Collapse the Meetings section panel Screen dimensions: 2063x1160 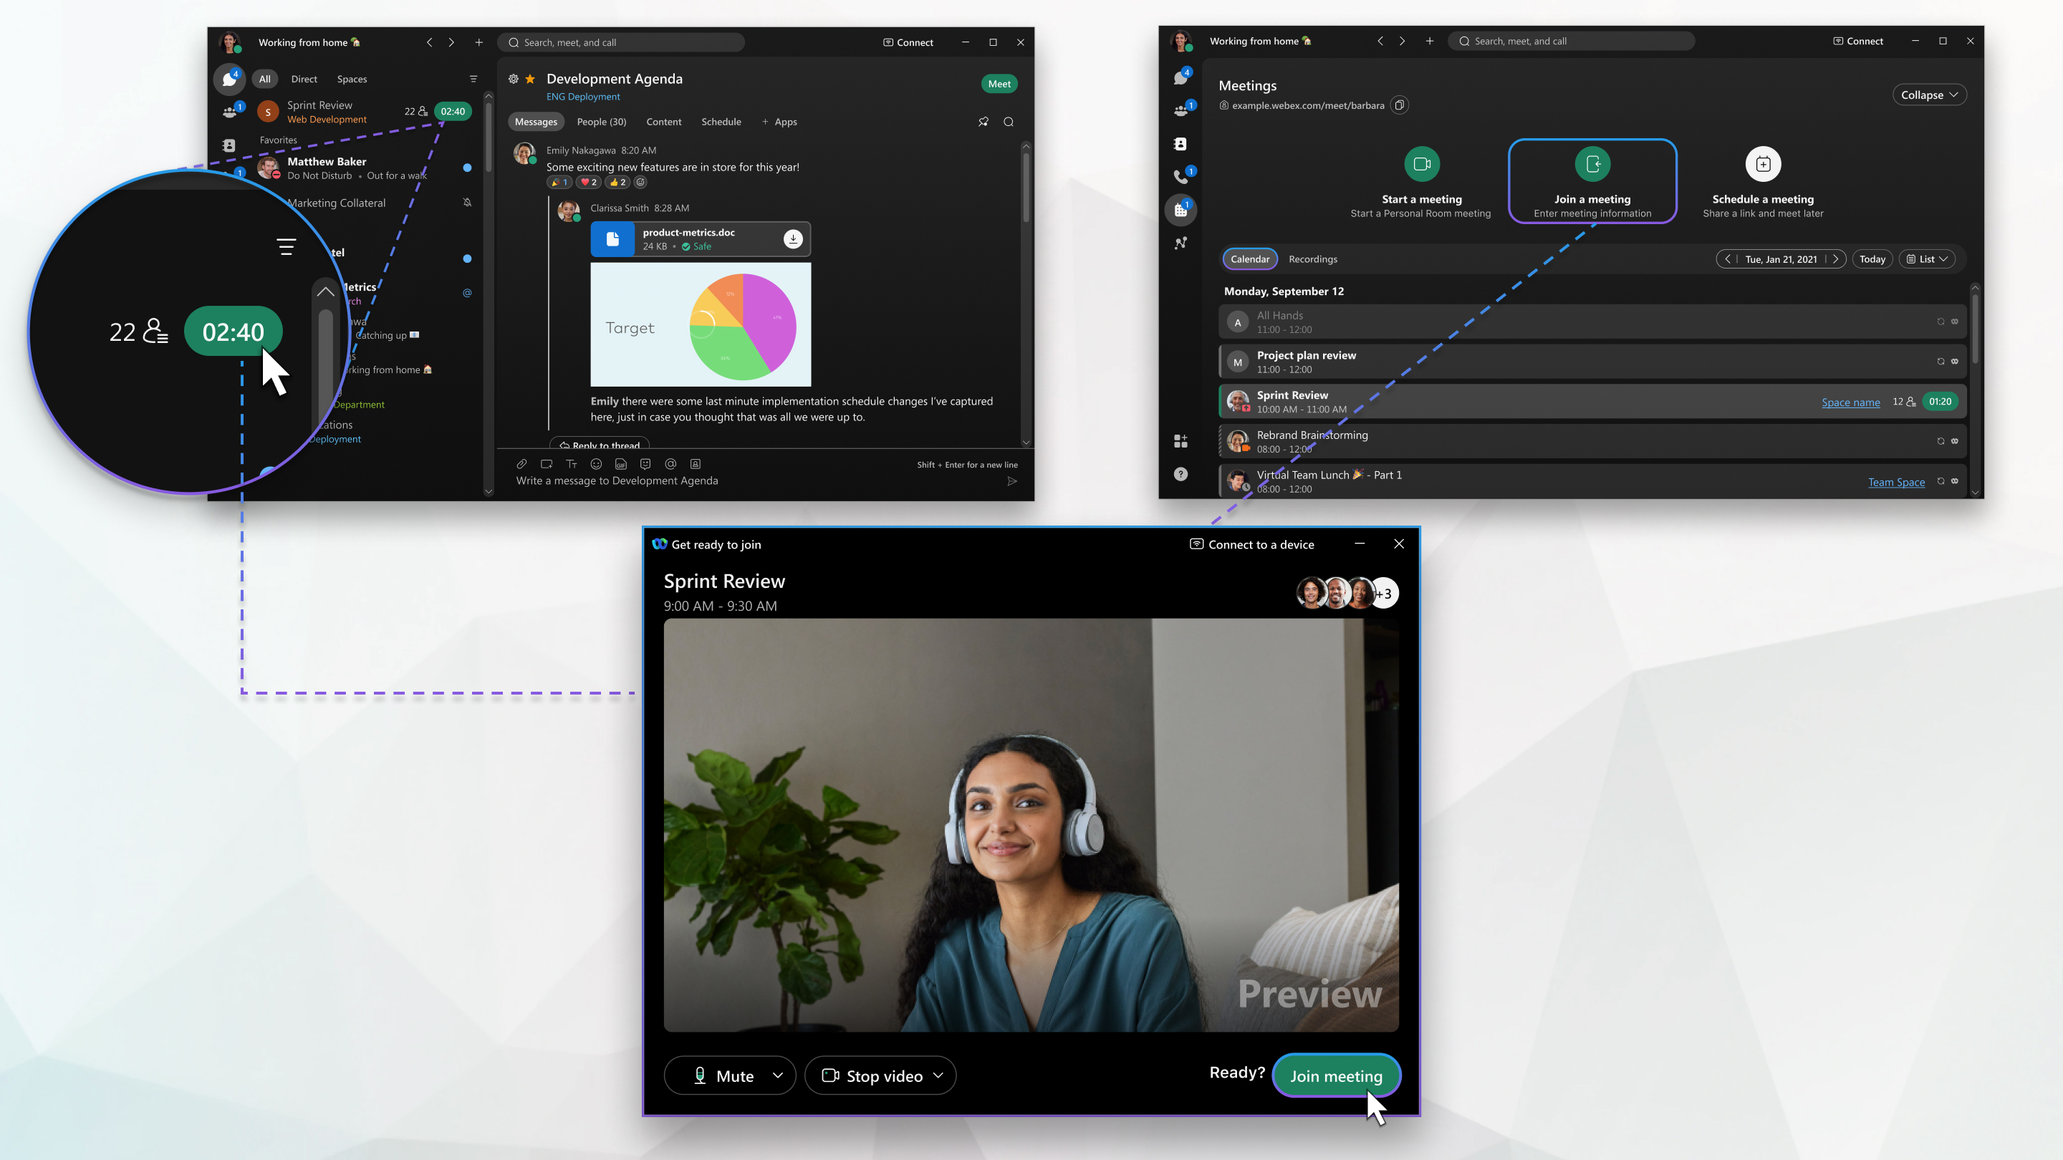[x=1928, y=94]
